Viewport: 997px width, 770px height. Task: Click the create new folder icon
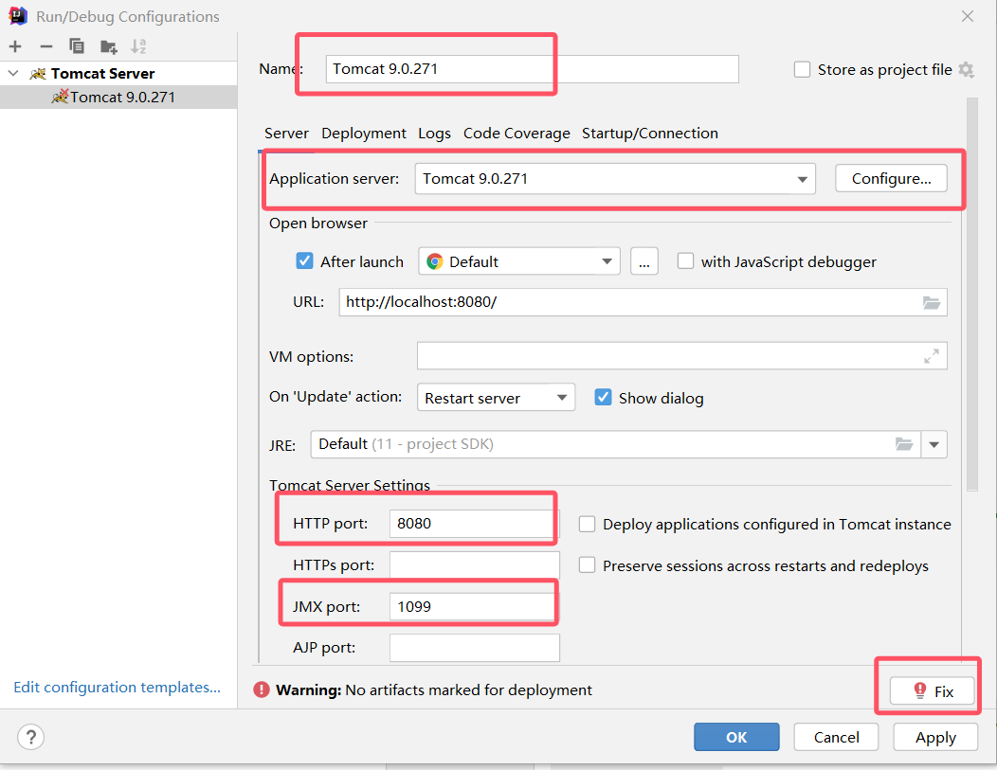(108, 46)
